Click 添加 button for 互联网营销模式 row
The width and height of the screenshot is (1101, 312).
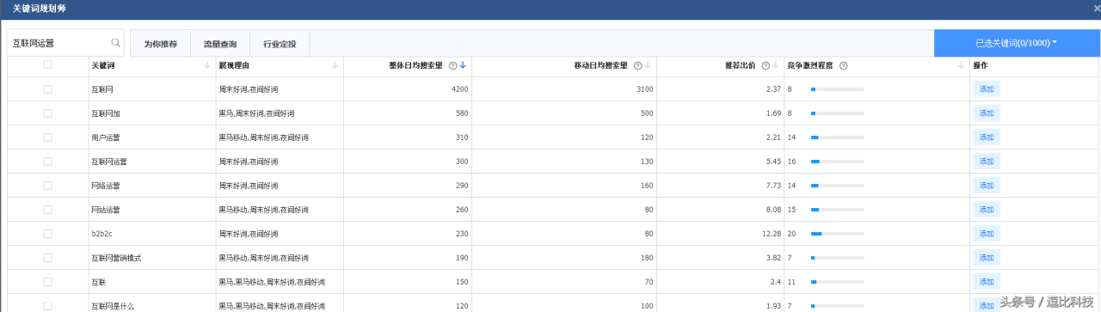[x=987, y=257]
